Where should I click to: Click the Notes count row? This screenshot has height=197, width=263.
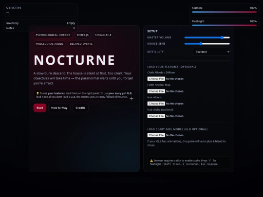(40, 28)
